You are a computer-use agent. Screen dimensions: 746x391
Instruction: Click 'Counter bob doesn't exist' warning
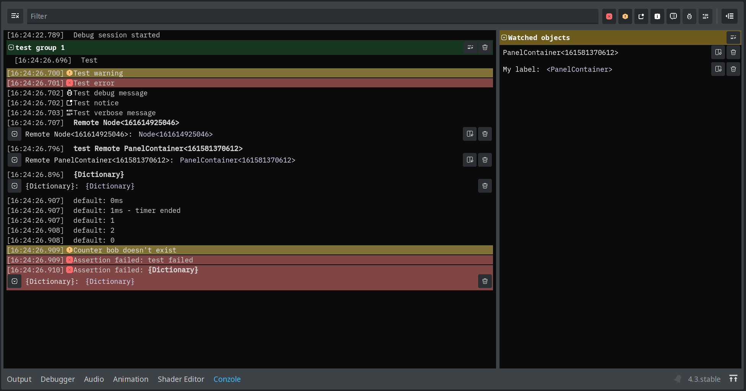pos(250,250)
